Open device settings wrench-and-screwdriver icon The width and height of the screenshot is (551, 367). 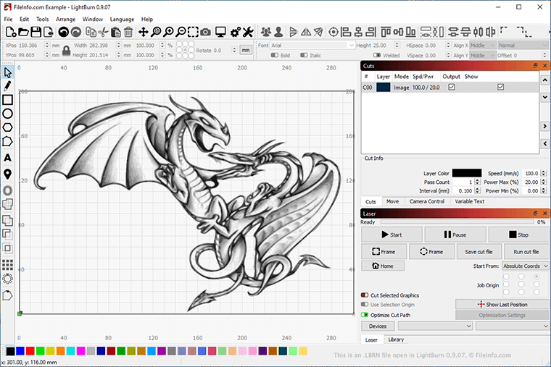click(x=247, y=32)
